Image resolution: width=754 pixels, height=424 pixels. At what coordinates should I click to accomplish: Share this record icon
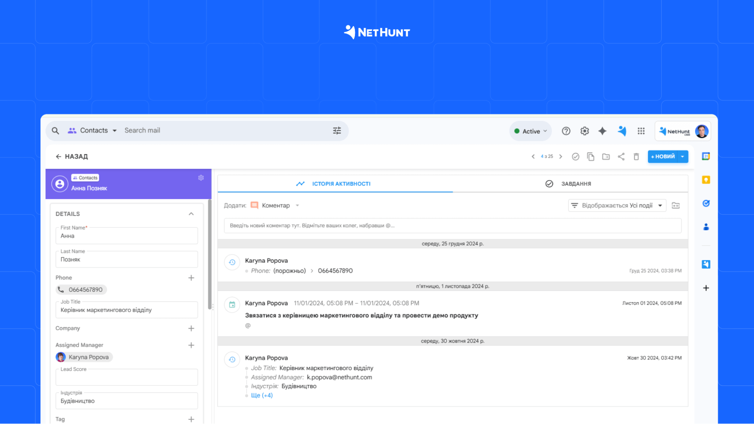(x=621, y=157)
